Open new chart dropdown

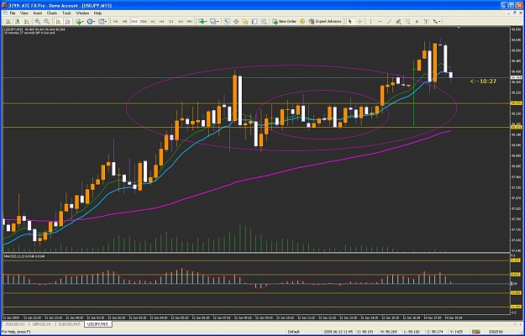click(x=203, y=21)
